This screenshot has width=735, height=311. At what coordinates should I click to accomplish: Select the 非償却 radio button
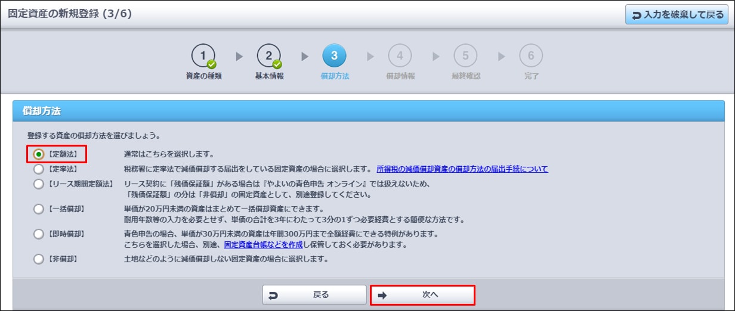click(x=39, y=259)
